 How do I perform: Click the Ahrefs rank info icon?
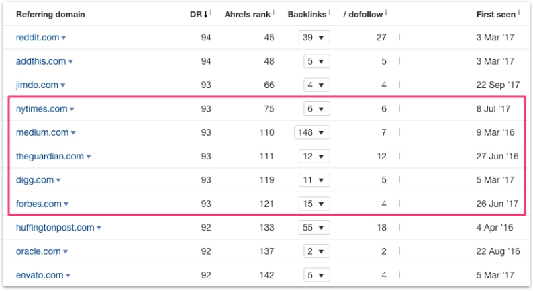pyautogui.click(x=276, y=12)
